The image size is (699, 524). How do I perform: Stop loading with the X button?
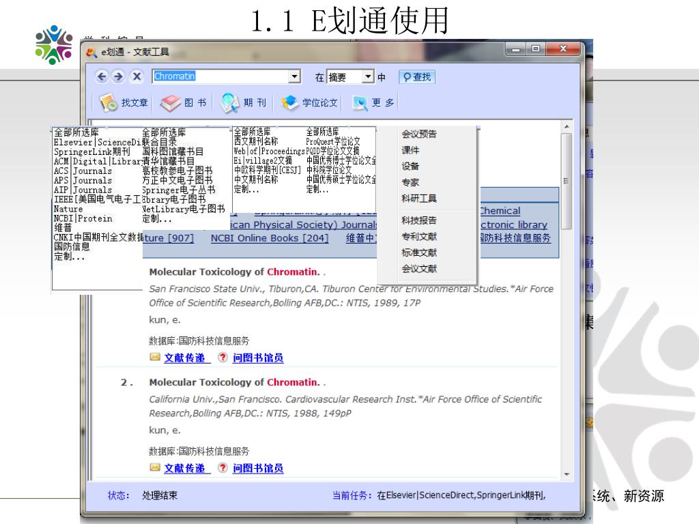(137, 76)
